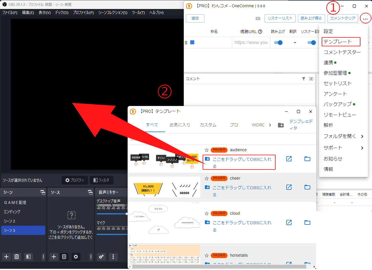Switch to the お気に入り tab
This screenshot has width=372, height=270.
180,125
